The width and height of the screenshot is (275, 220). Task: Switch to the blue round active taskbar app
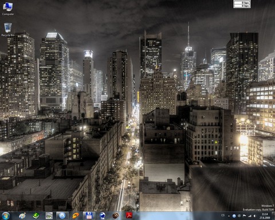62,216
